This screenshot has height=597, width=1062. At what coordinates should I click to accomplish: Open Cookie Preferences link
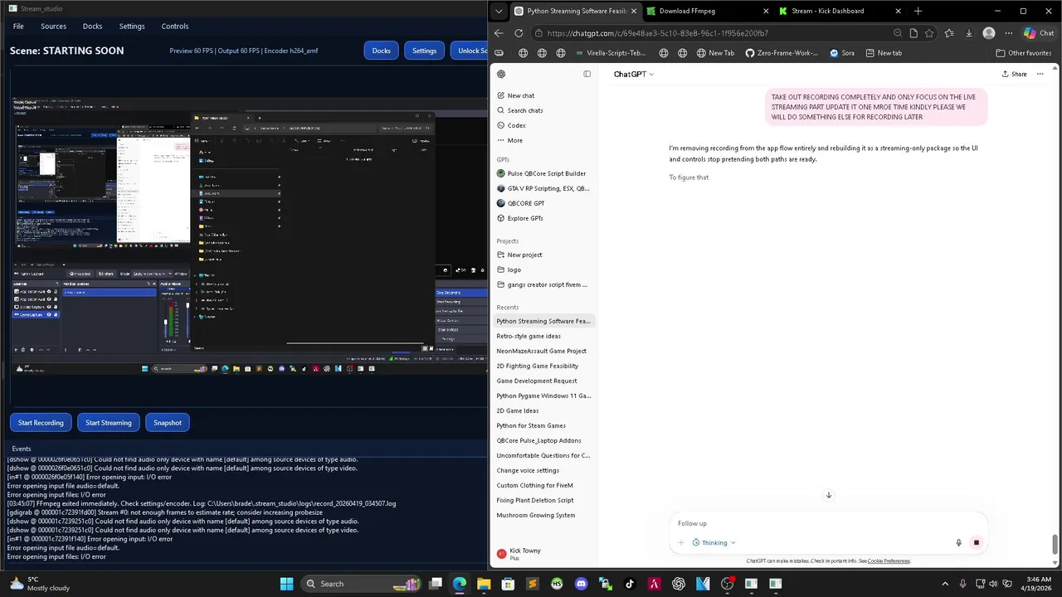pos(889,561)
